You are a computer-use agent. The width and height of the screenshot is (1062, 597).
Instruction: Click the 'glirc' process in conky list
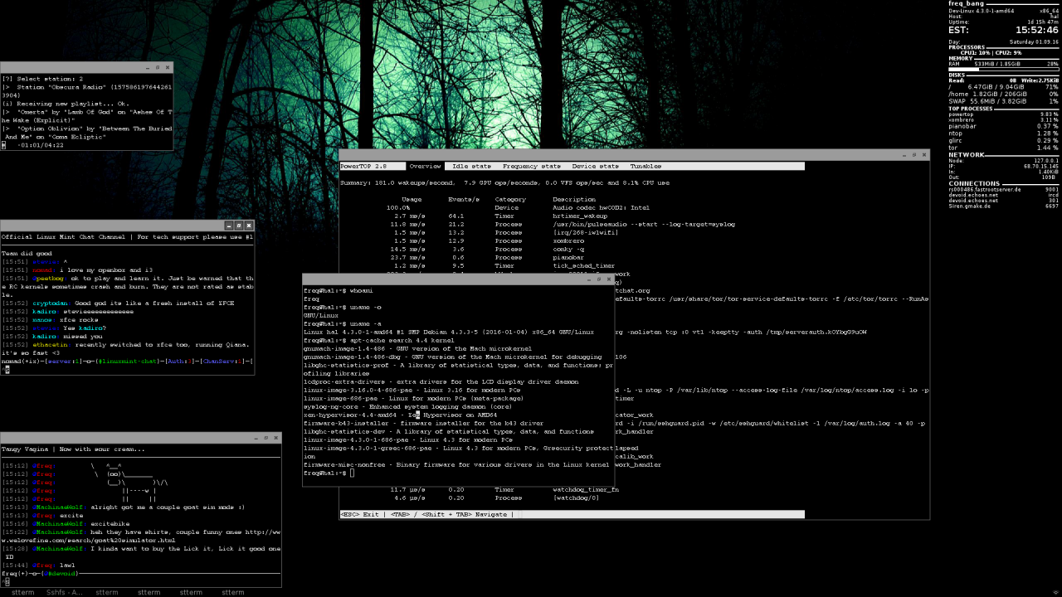[955, 140]
